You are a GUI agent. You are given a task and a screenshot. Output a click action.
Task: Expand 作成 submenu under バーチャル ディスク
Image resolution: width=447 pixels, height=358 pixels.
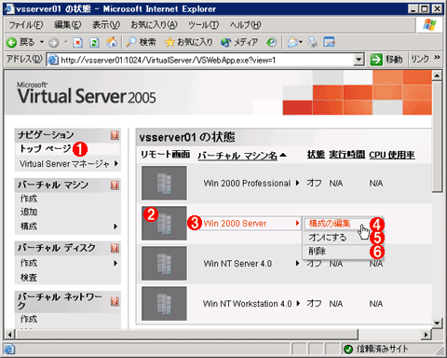pos(115,263)
